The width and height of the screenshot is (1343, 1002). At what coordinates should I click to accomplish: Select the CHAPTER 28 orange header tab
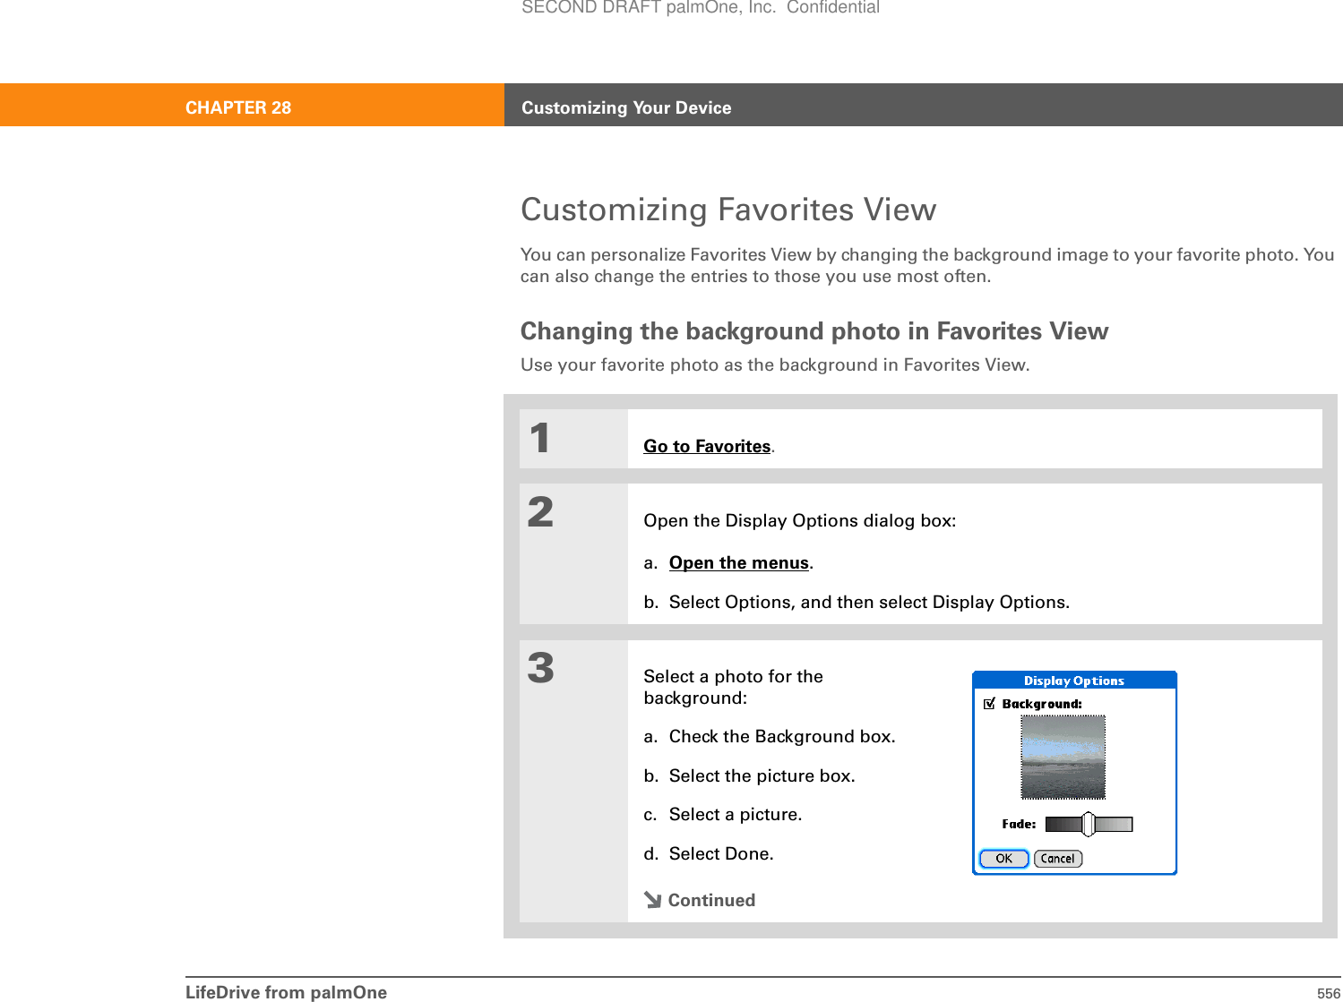click(238, 107)
